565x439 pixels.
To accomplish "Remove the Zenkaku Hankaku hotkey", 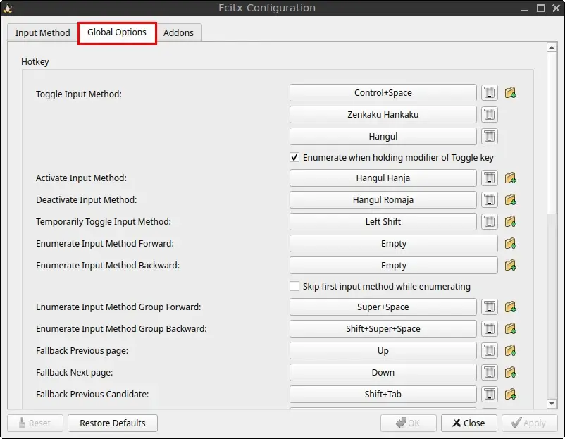I will pos(490,115).
